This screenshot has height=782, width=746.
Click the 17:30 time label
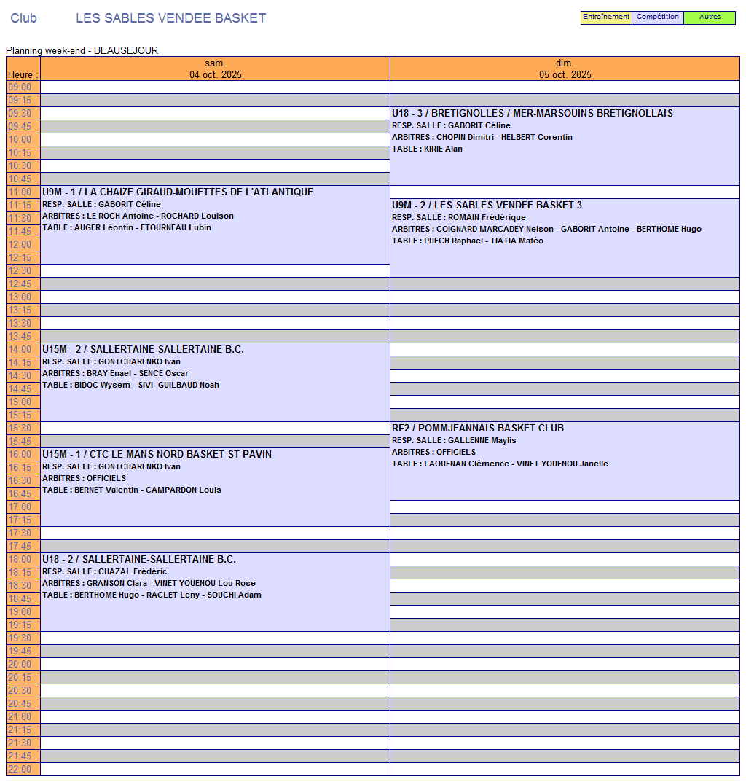pos(20,533)
